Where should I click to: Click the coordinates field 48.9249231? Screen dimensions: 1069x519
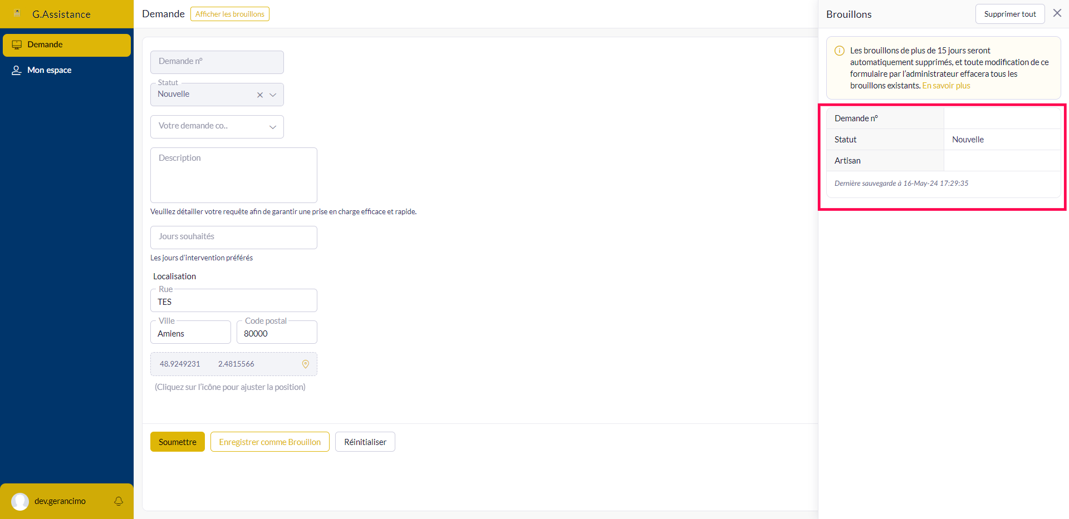click(234, 364)
